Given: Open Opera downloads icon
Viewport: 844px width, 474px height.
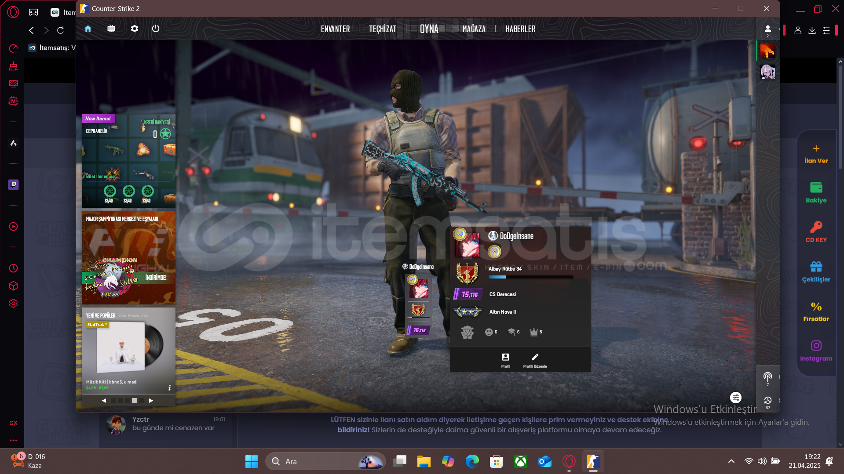Looking at the screenshot, I should 812,30.
